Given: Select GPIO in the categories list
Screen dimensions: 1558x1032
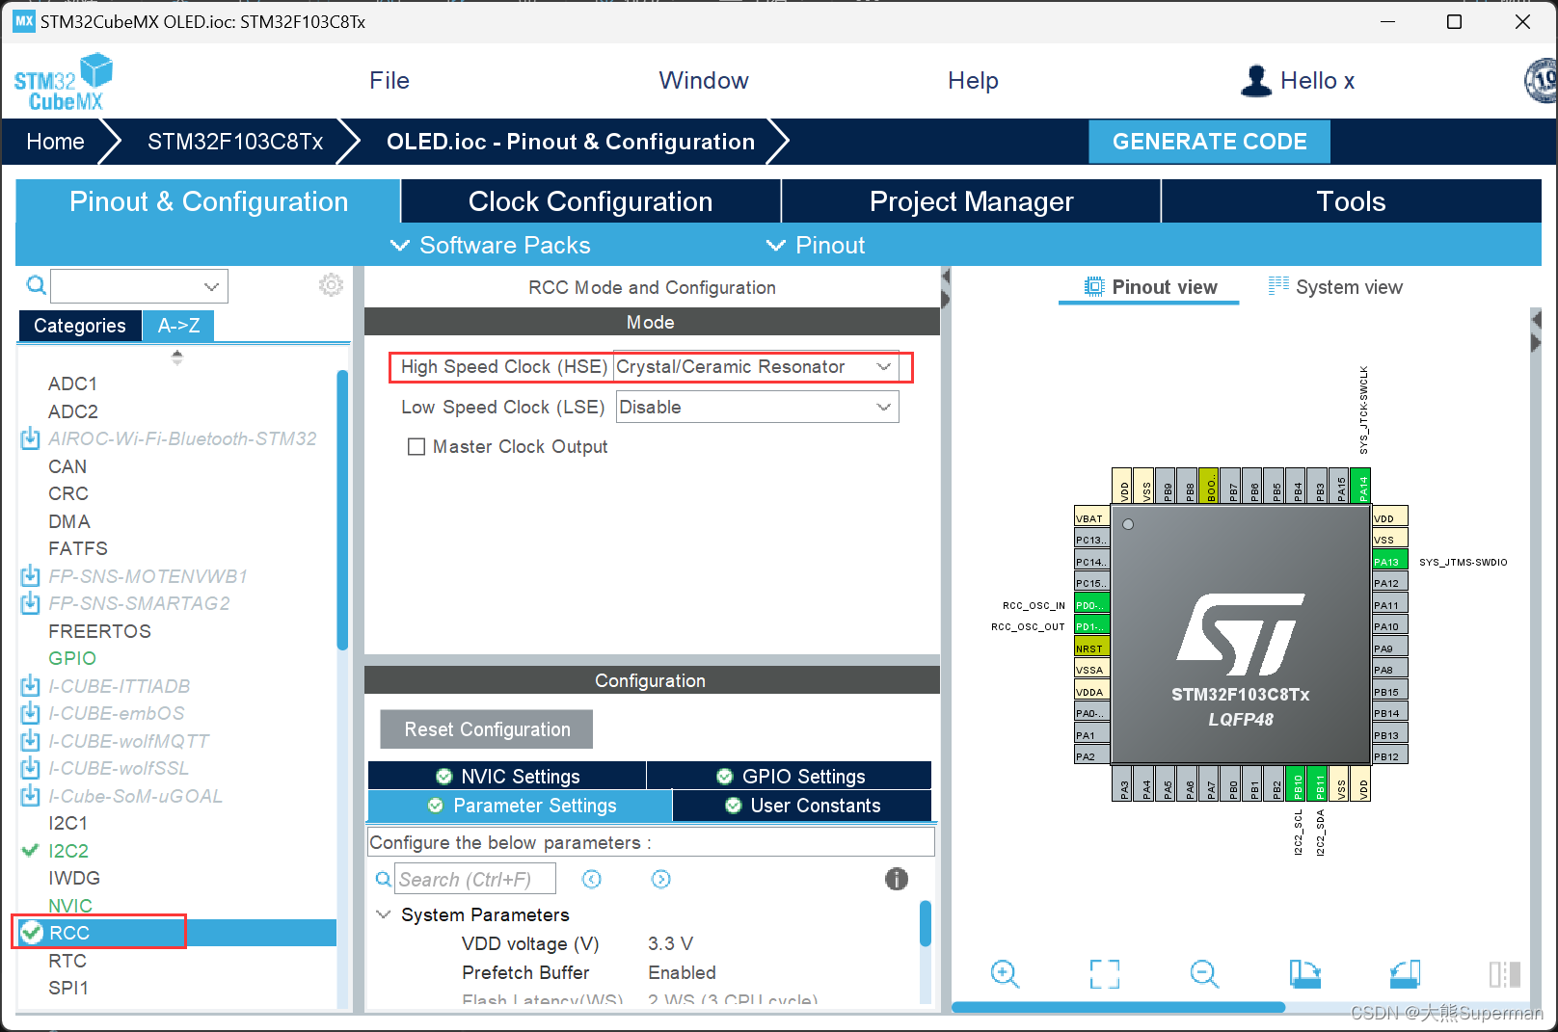Looking at the screenshot, I should [72, 658].
